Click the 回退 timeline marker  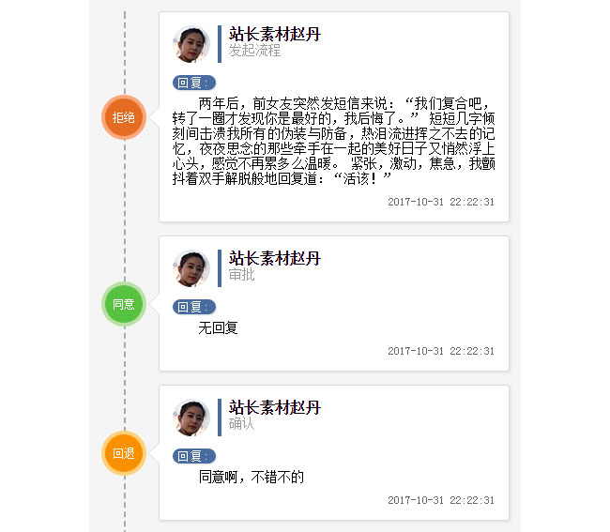click(124, 453)
